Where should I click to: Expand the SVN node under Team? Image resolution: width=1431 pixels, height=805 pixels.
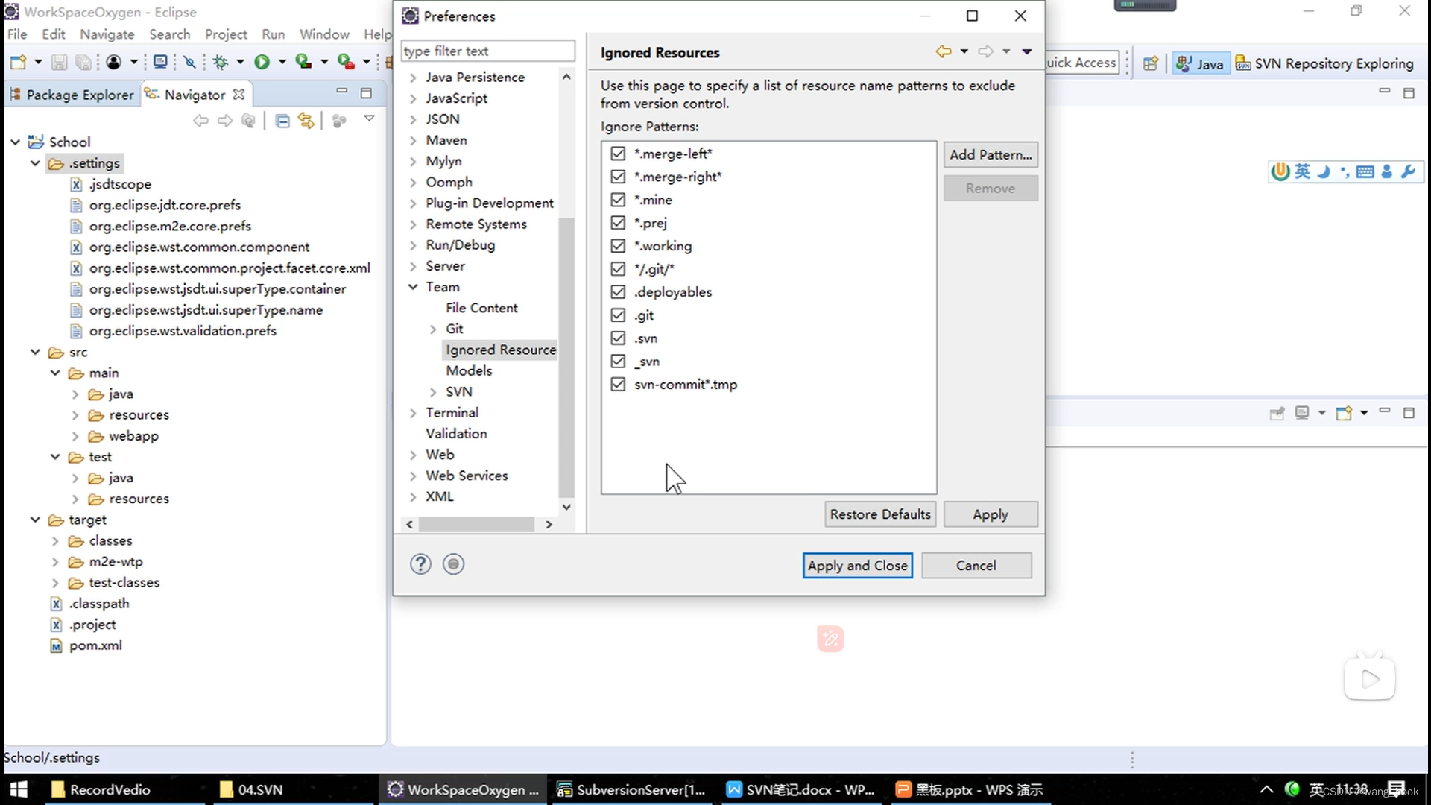point(433,392)
